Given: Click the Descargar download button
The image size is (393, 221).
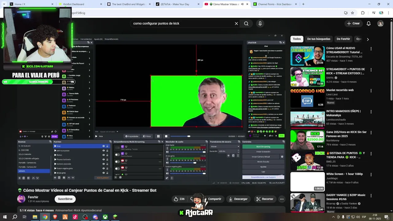Looking at the screenshot, I should pyautogui.click(x=238, y=199).
